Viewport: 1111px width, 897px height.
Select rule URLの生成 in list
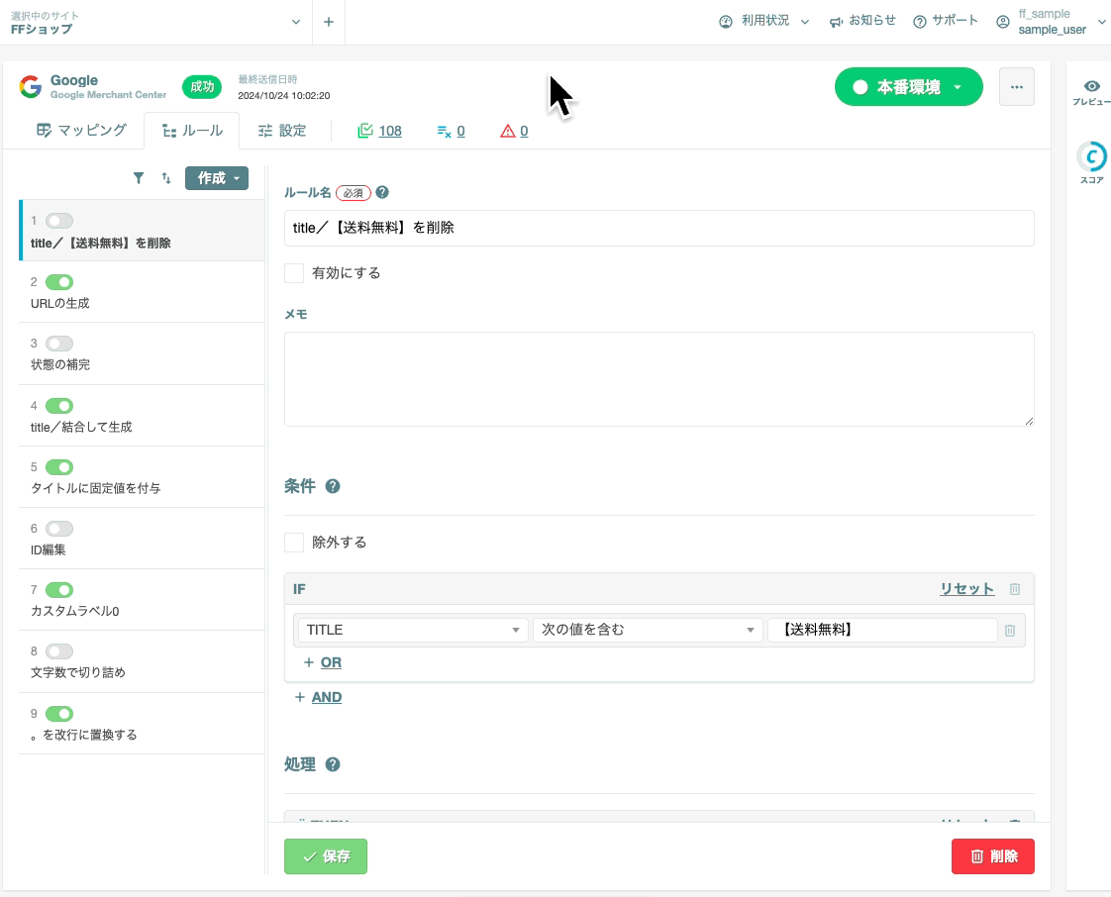click(x=142, y=292)
